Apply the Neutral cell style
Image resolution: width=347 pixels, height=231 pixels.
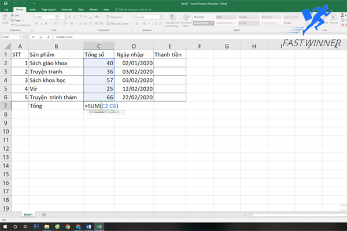pyautogui.click(x=271, y=17)
